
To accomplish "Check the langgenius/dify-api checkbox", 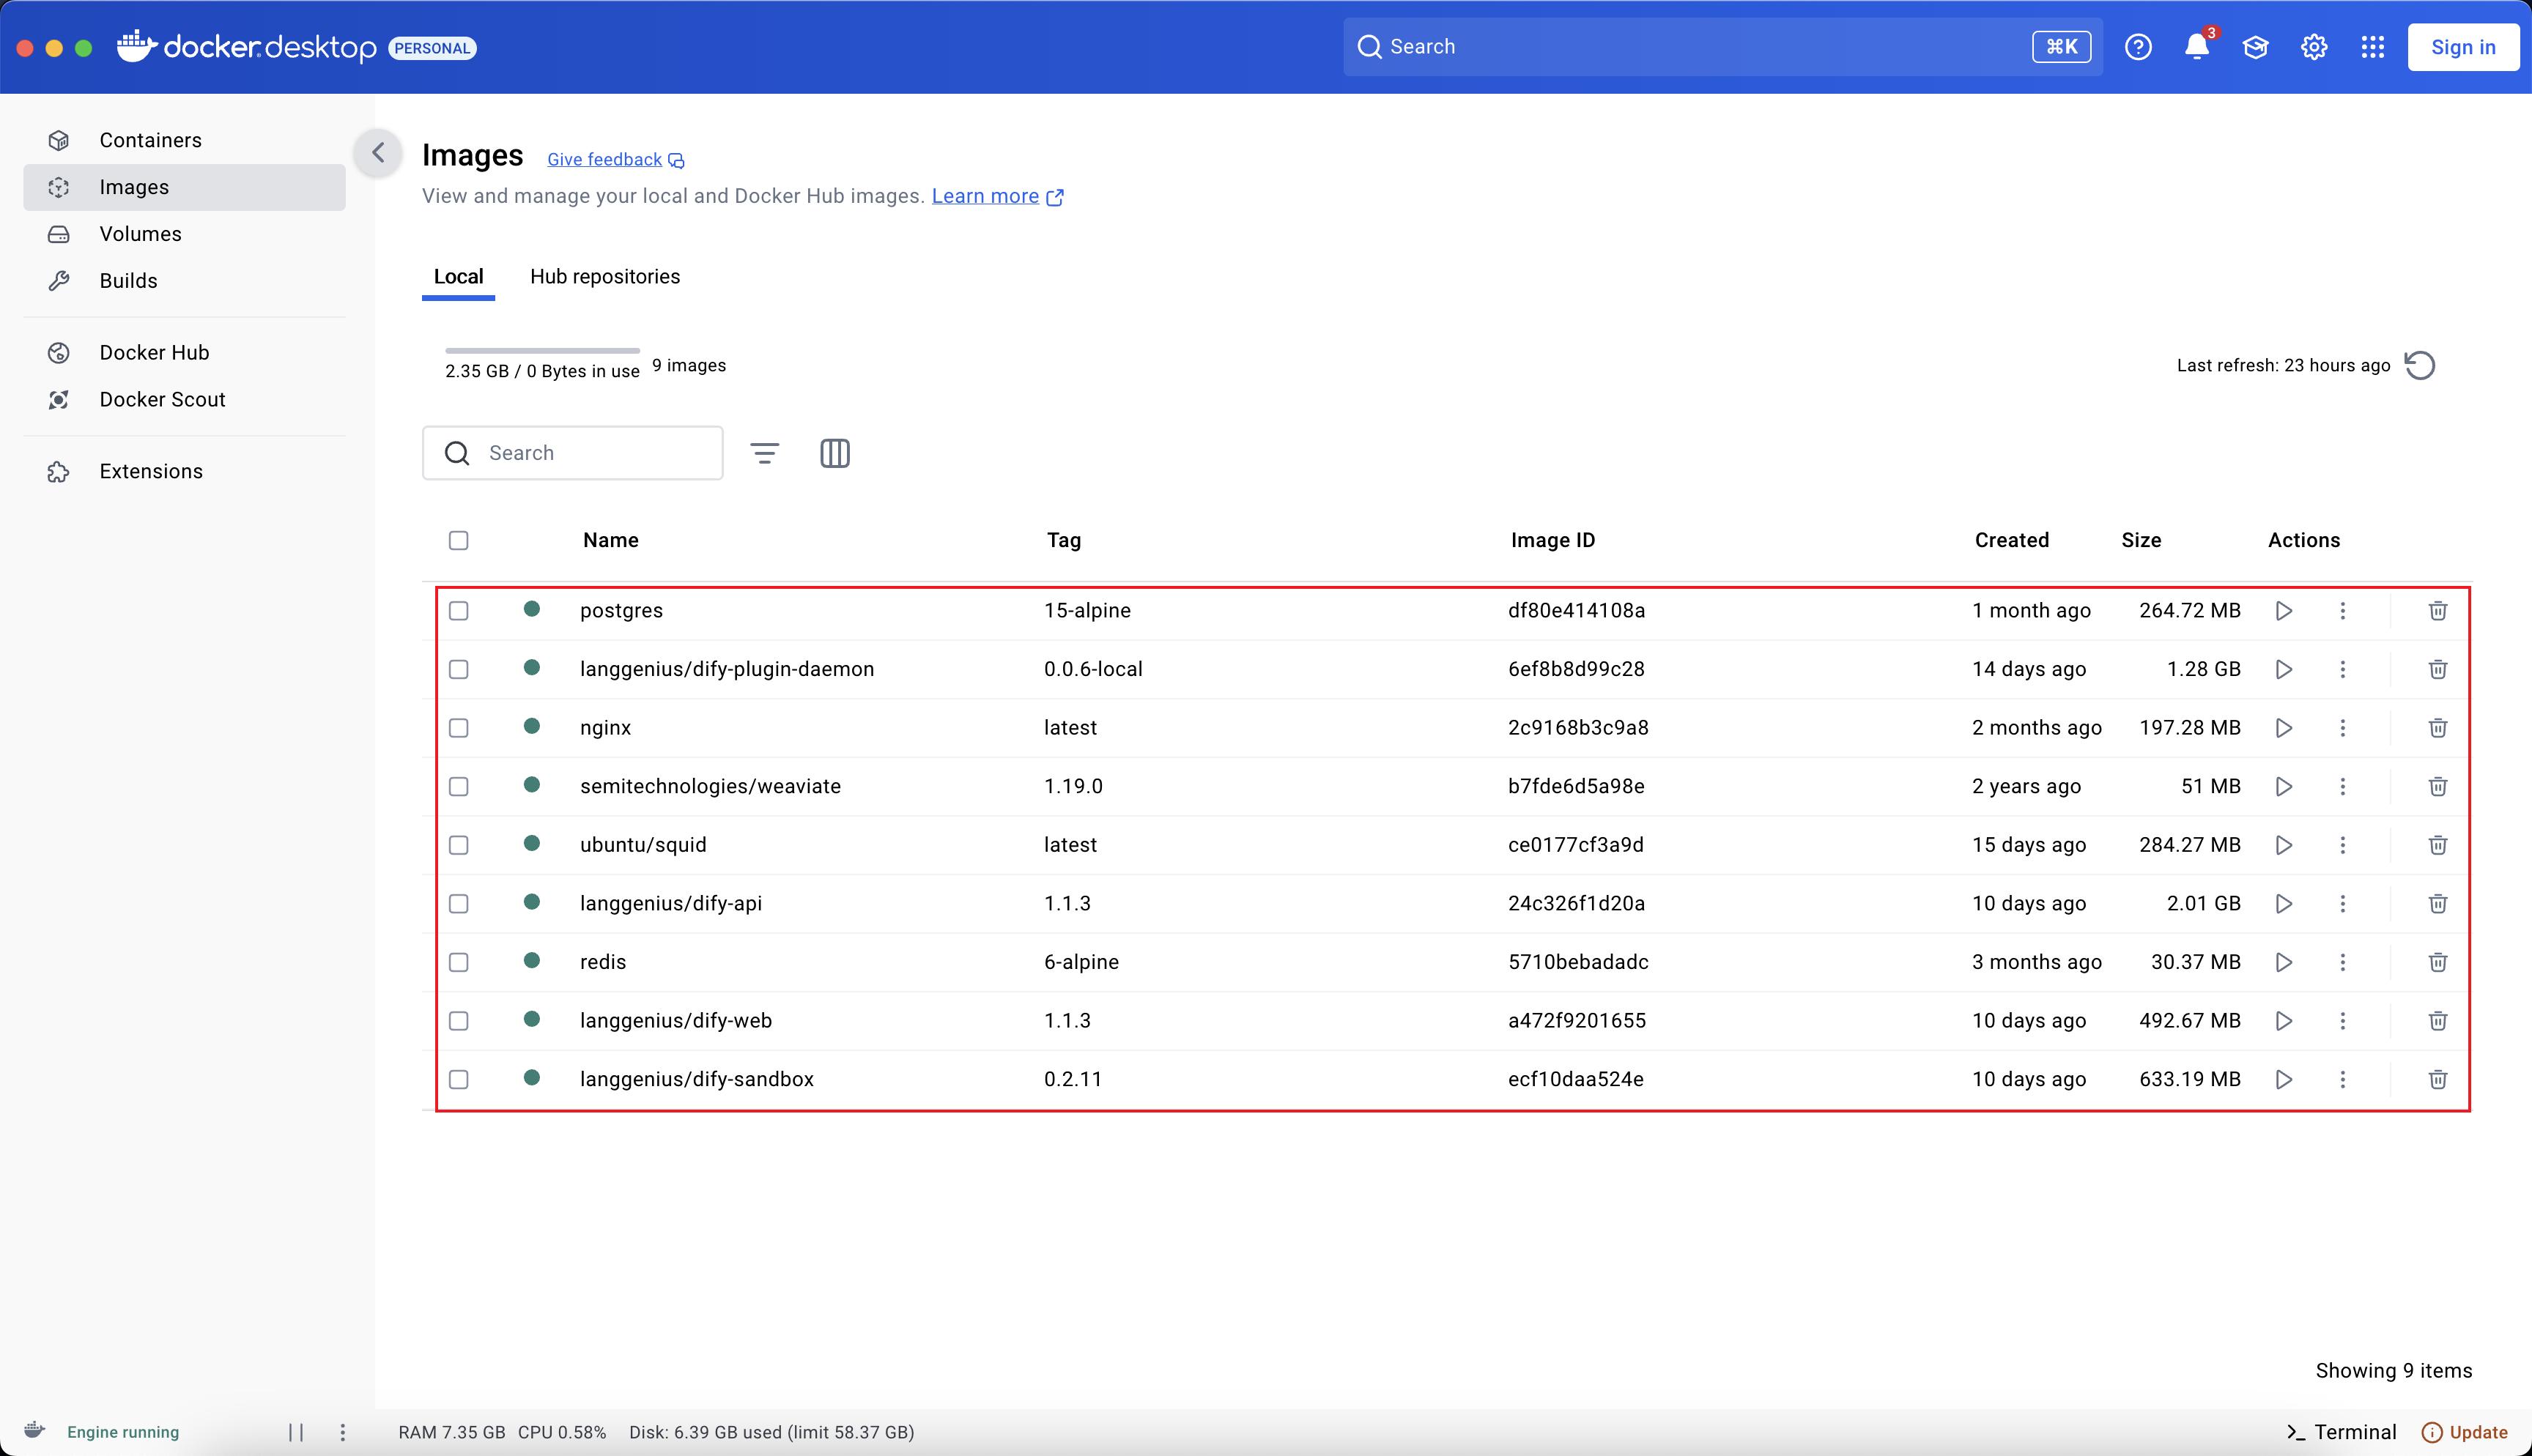I will (459, 903).
